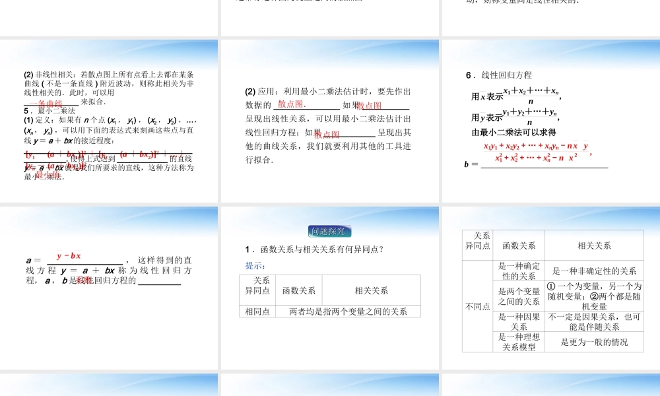Click the cell 是两个变量之间的关系
Image resolution: width=660 pixels, height=396 pixels.
tap(519, 296)
